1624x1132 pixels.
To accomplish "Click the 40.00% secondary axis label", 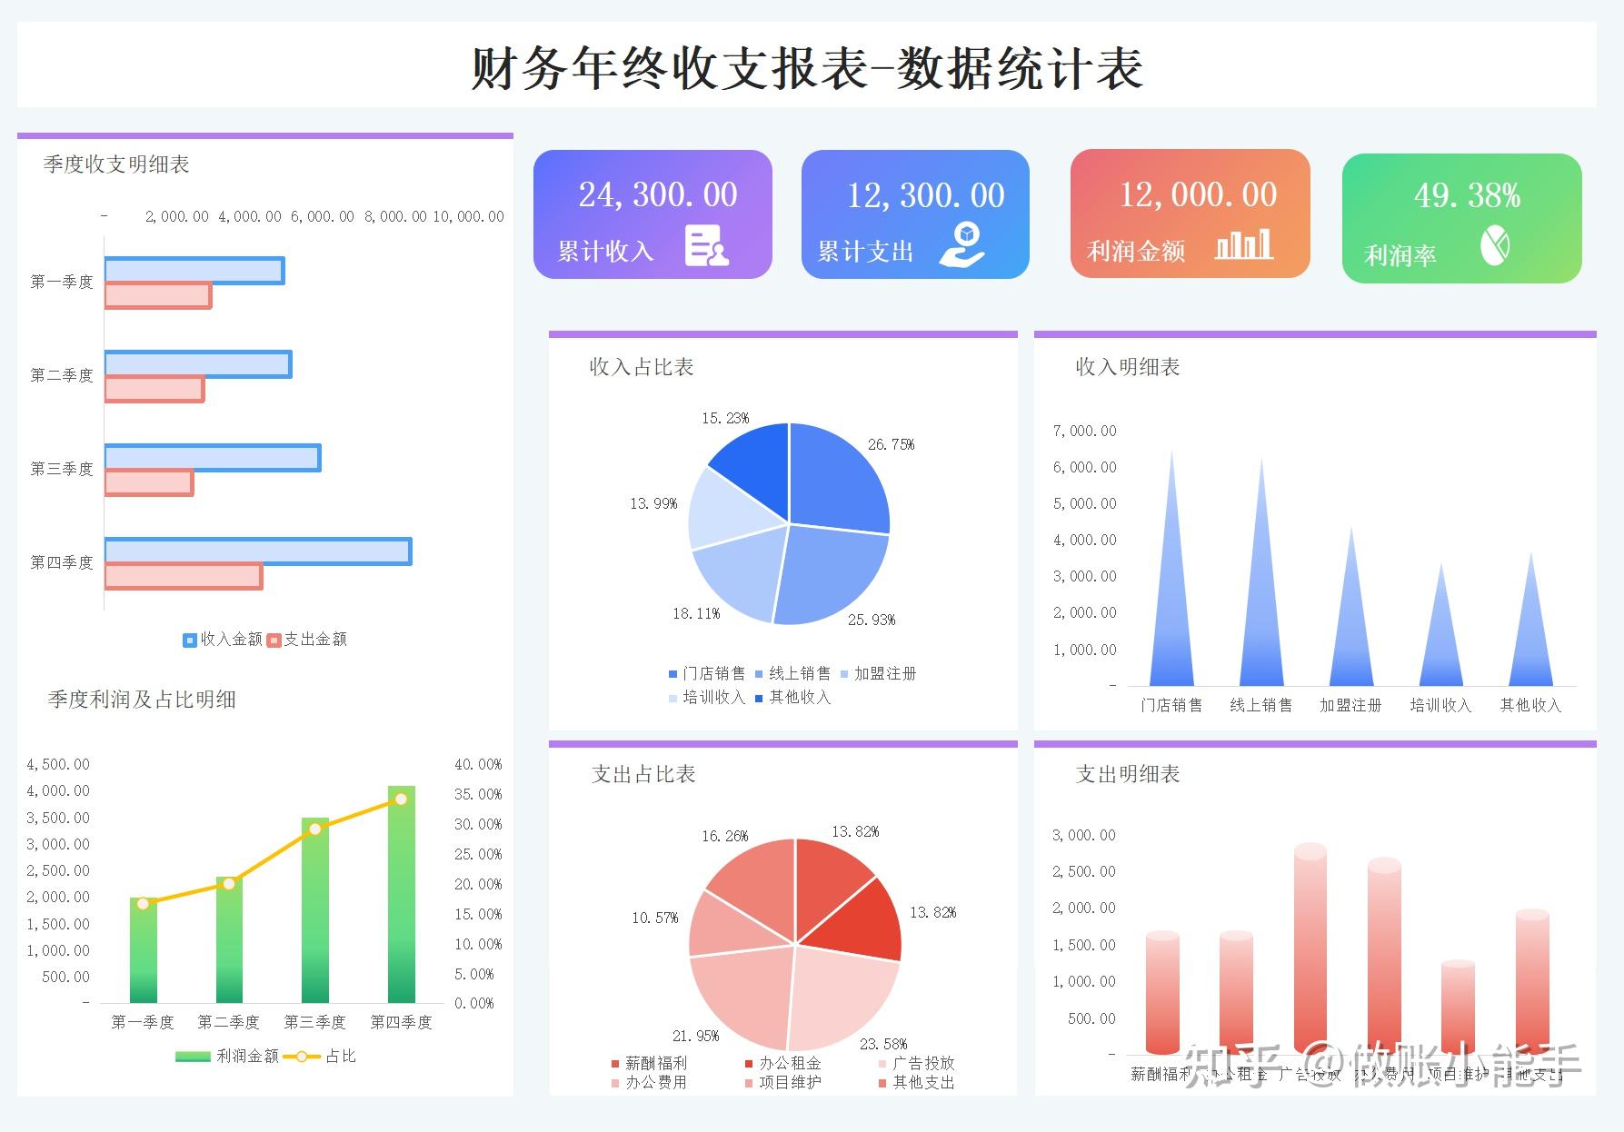I will tap(478, 765).
